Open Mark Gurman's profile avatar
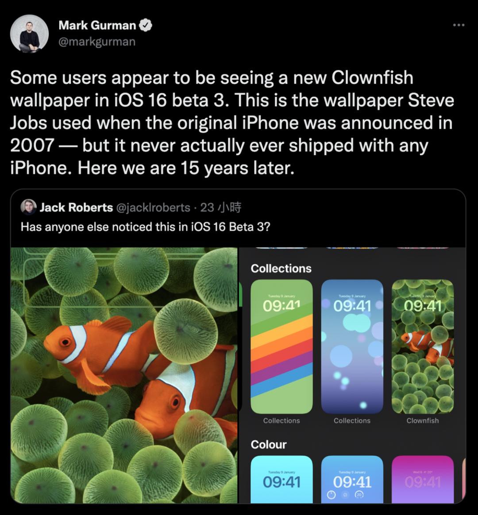 [x=30, y=34]
